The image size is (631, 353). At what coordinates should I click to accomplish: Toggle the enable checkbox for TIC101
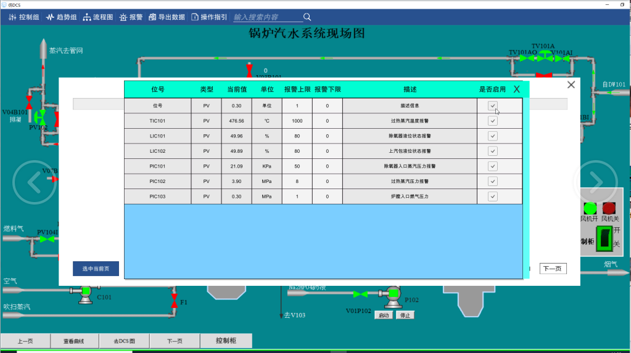click(492, 121)
